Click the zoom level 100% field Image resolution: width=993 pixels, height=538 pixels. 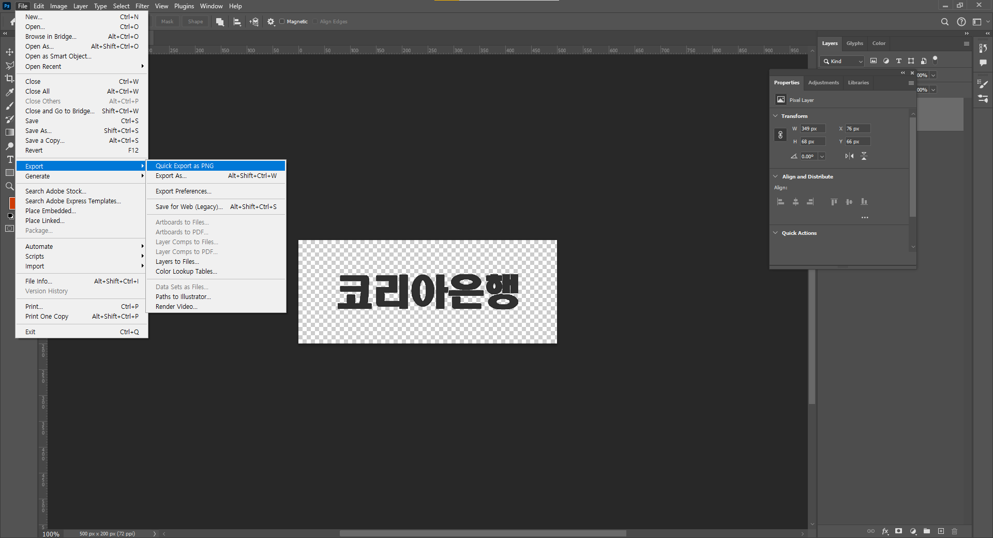click(x=51, y=534)
